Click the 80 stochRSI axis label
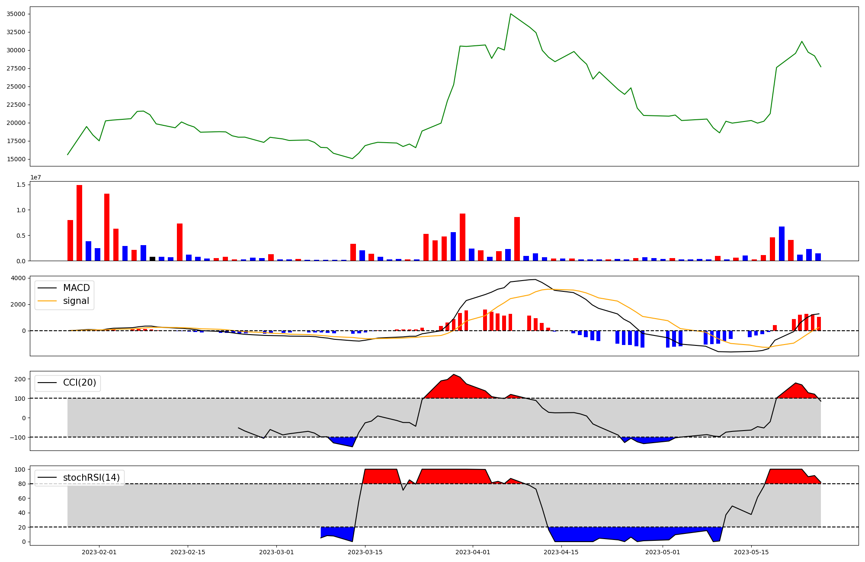Image resolution: width=865 pixels, height=562 pixels. [22, 484]
